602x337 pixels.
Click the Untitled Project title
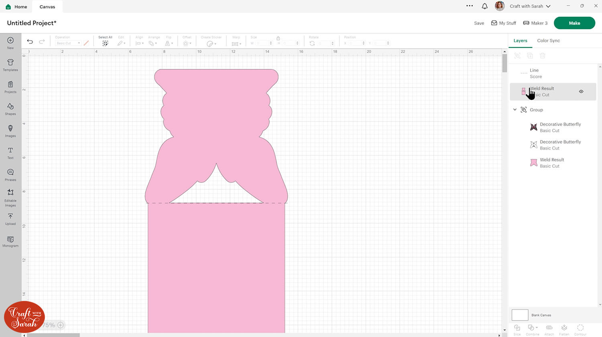[32, 23]
